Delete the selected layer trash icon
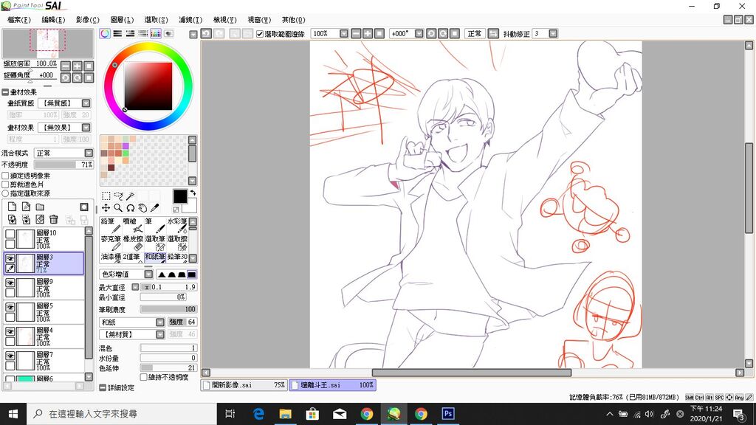 (x=53, y=219)
